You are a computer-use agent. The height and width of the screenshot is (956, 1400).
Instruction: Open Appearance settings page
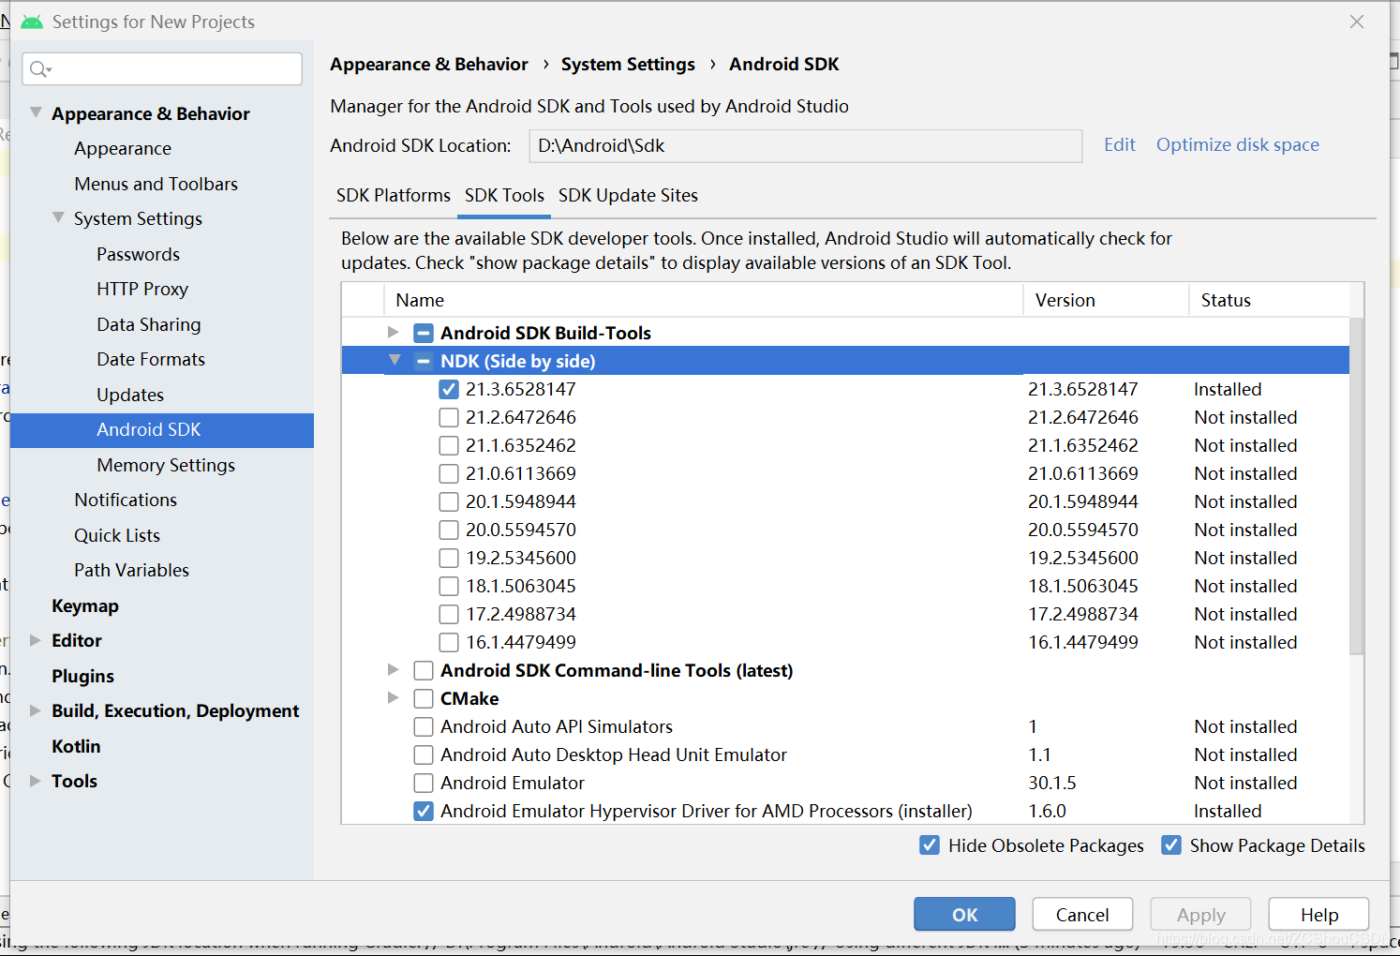pyautogui.click(x=123, y=148)
